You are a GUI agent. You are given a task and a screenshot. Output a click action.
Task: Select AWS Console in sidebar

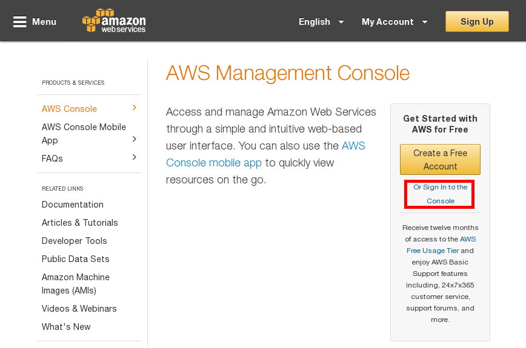(69, 109)
